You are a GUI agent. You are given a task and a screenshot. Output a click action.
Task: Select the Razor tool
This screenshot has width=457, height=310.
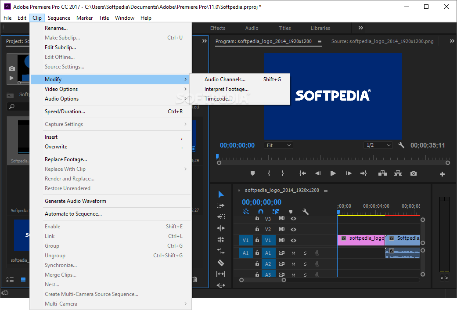click(x=221, y=263)
